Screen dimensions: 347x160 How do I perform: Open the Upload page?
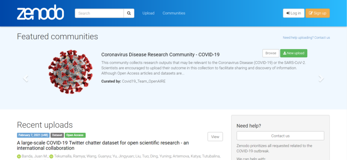(x=148, y=13)
